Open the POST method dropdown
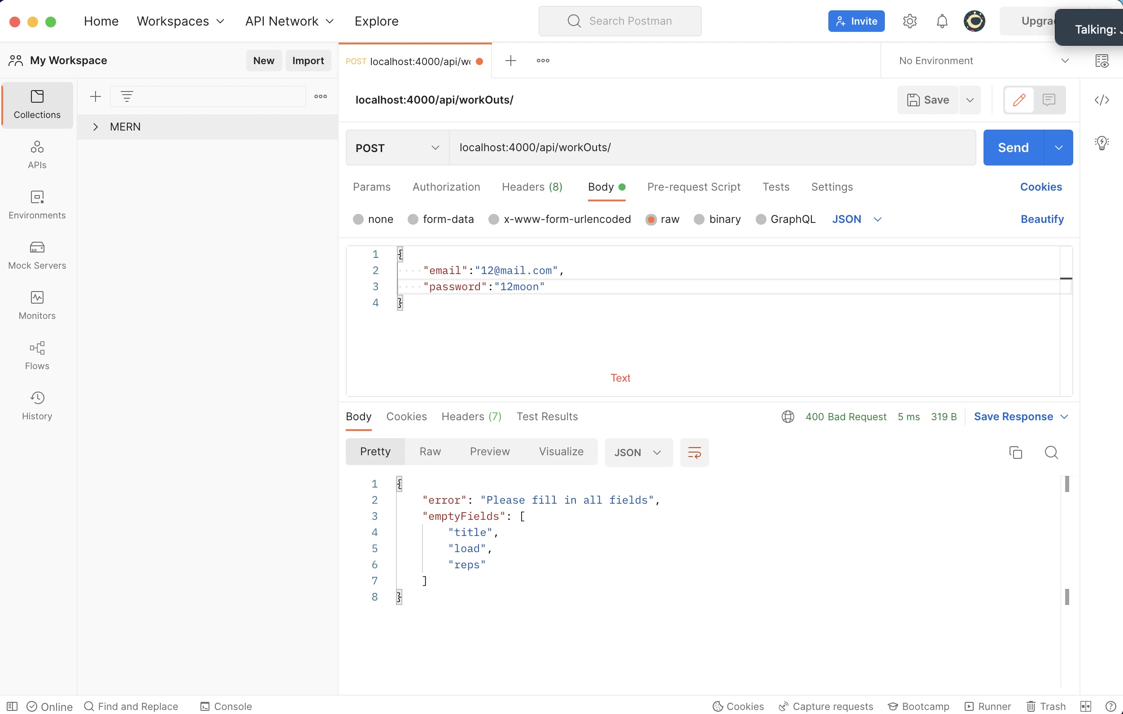The height and width of the screenshot is (714, 1123). point(397,148)
